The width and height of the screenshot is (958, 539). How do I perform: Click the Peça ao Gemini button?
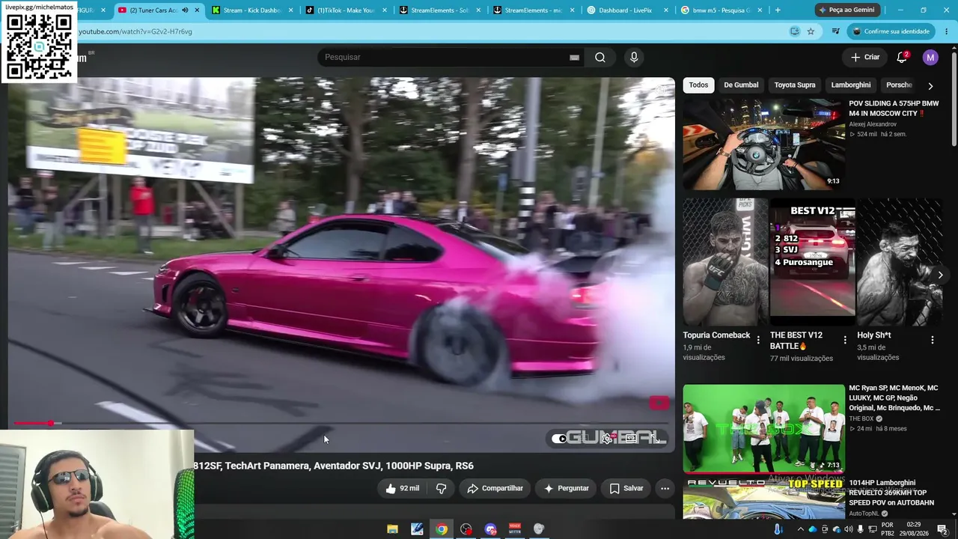pyautogui.click(x=846, y=10)
